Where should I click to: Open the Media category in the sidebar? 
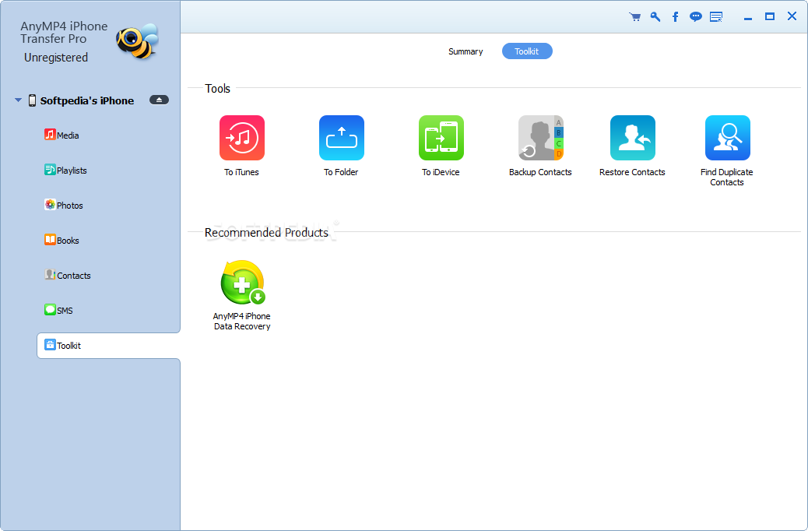(61, 135)
